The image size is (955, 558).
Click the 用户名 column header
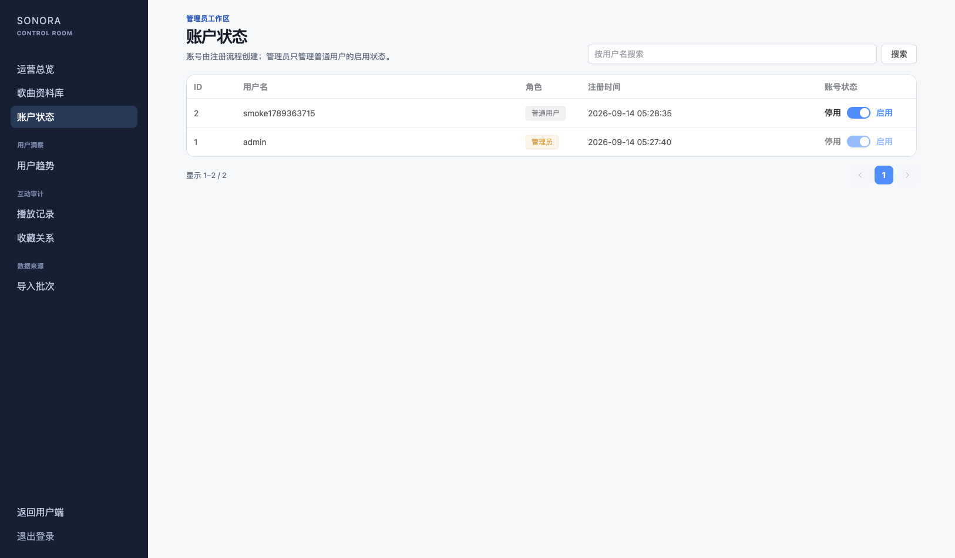click(x=255, y=87)
